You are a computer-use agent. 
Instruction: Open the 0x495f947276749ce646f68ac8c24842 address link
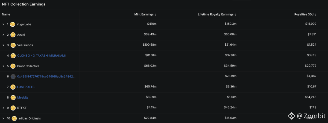(x=46, y=77)
